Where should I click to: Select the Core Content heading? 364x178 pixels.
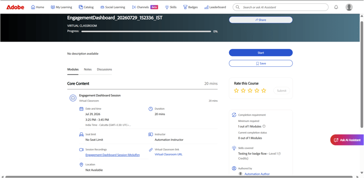coord(78,84)
